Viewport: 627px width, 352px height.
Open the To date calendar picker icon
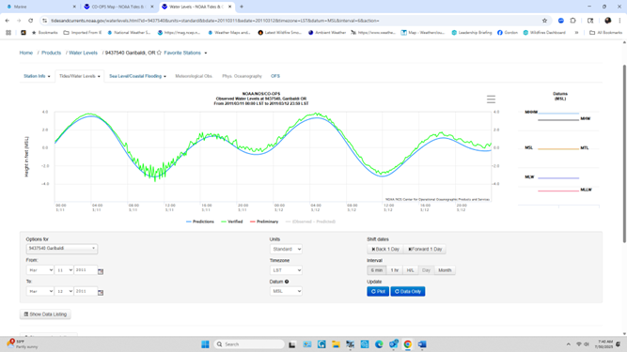point(101,293)
